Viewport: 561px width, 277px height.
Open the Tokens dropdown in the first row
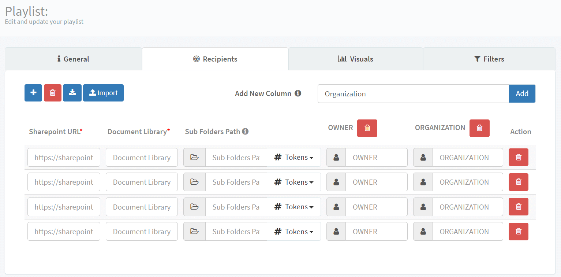[x=294, y=157]
